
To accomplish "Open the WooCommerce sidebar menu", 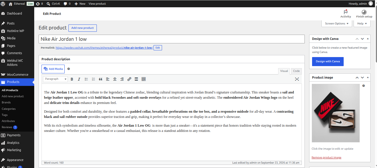I will tap(17, 75).
